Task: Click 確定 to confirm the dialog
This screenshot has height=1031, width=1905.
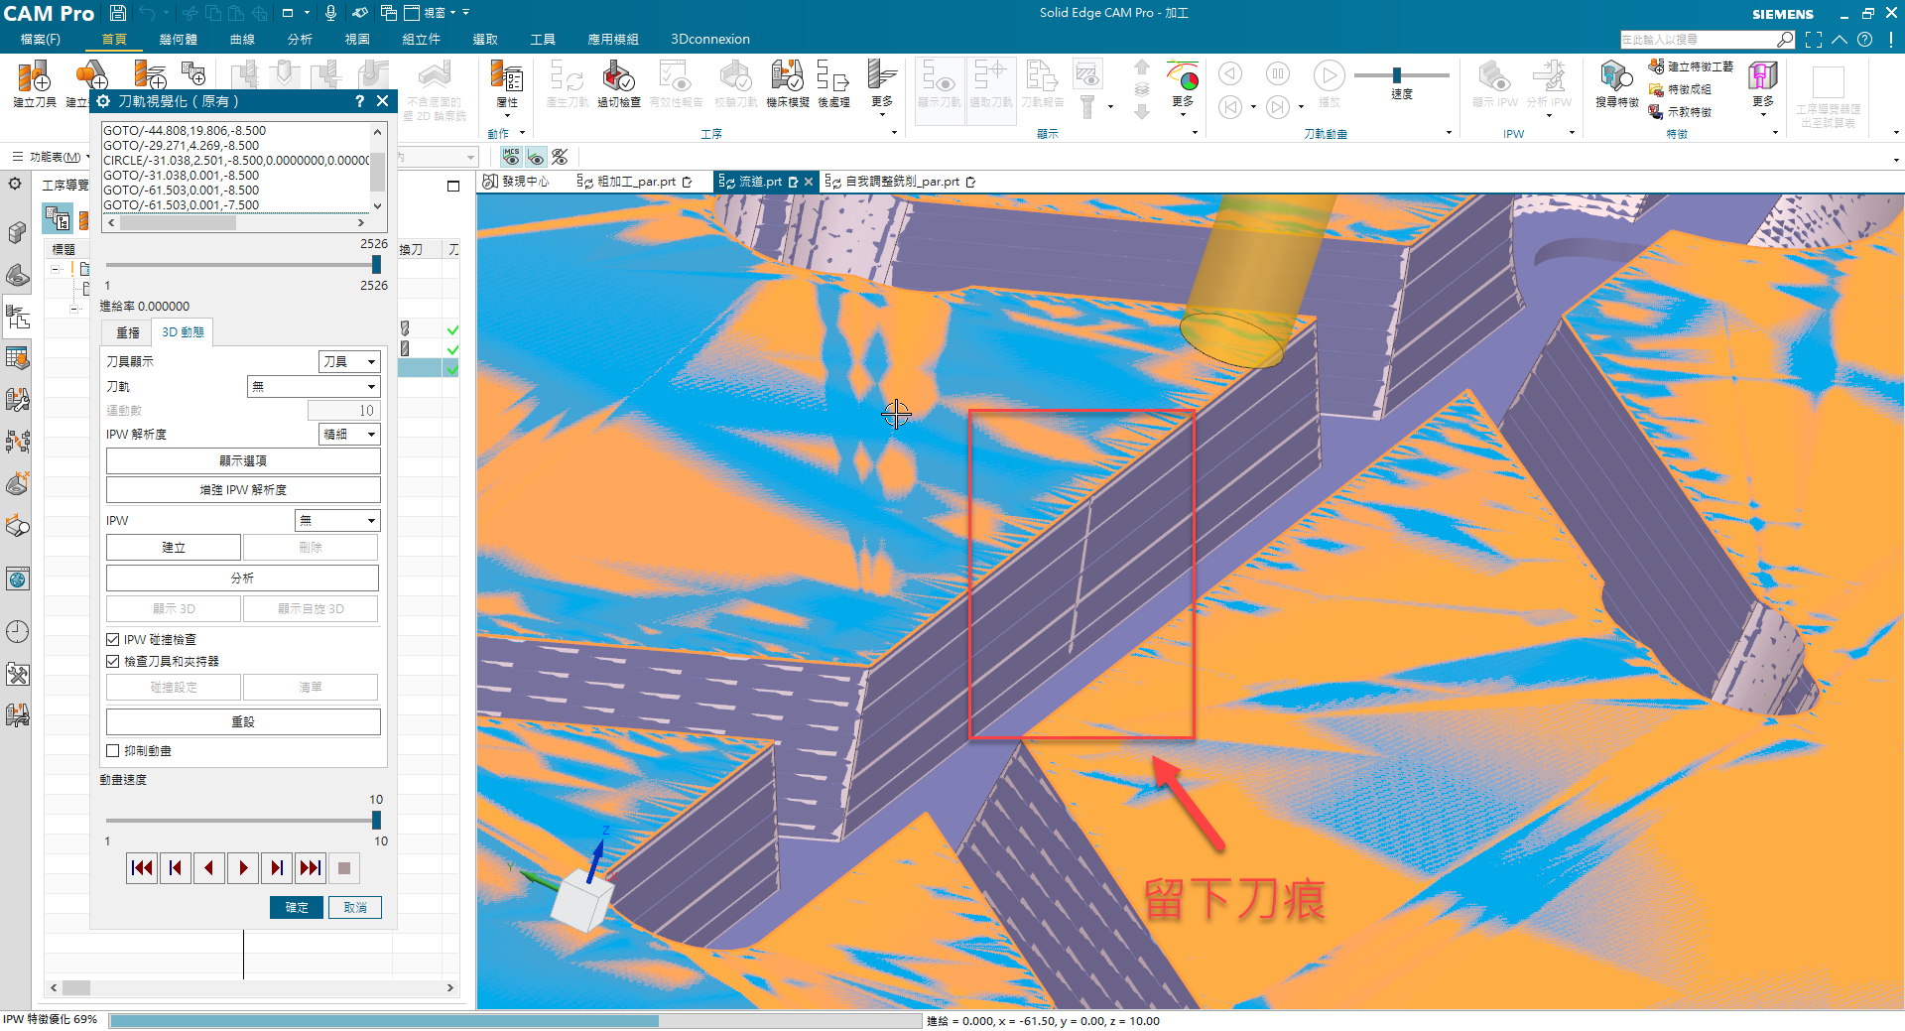Action: [x=297, y=908]
